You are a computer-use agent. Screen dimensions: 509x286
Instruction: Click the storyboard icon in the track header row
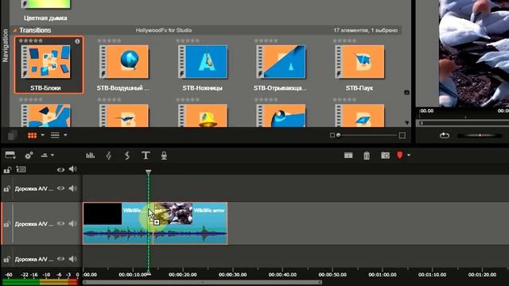(21, 169)
